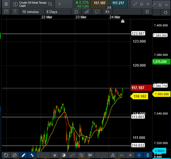Zoom out with the minus button
The height and width of the screenshot is (159, 171).
tap(121, 155)
